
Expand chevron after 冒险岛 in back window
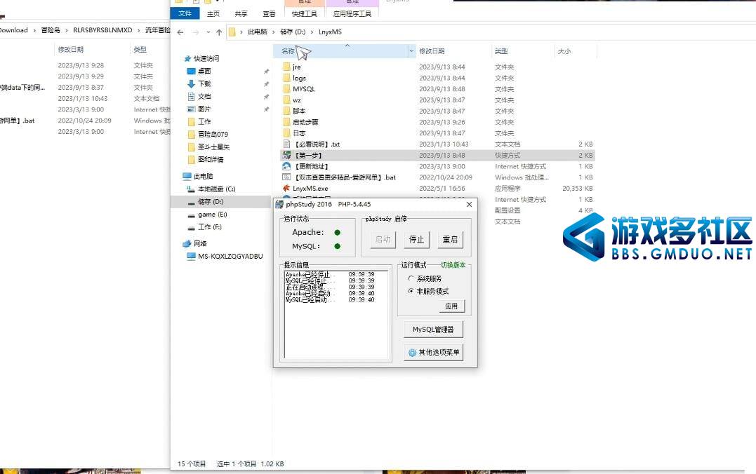click(67, 30)
